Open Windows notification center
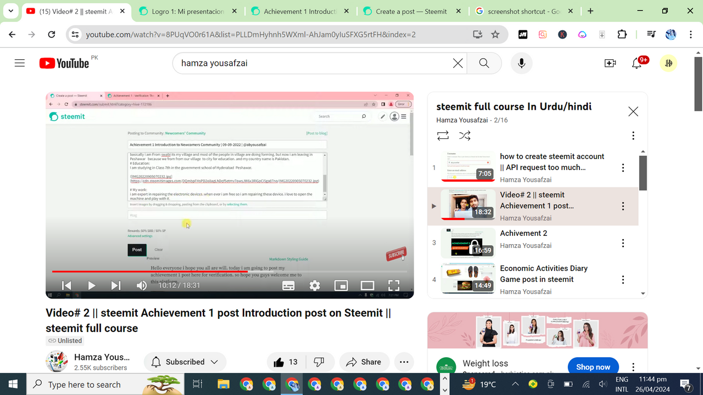703x395 pixels. point(685,384)
